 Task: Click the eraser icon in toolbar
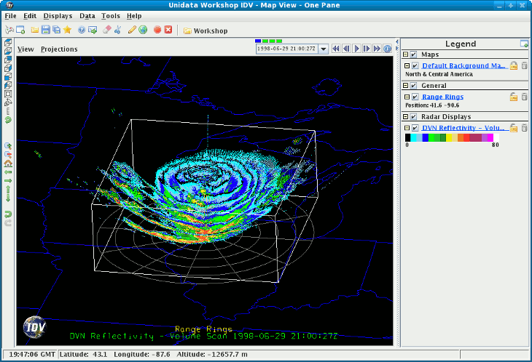106,30
